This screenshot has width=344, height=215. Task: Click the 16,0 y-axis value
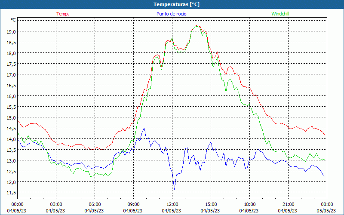click(x=12, y=96)
